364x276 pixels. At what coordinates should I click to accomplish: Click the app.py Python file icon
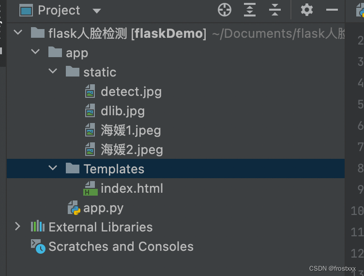73,208
